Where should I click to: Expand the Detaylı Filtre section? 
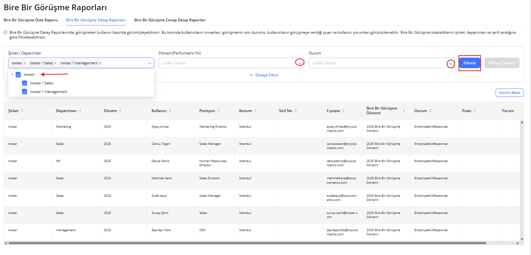pyautogui.click(x=264, y=75)
